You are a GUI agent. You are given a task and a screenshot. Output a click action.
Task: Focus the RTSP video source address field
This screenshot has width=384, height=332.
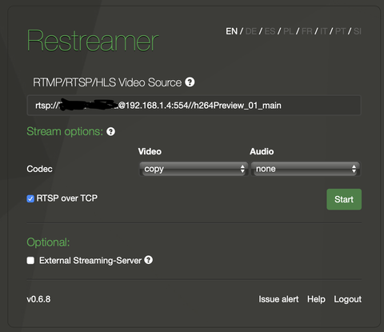(194, 106)
